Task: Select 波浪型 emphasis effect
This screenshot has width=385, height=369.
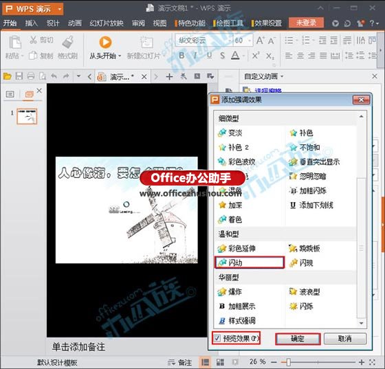Action: click(x=305, y=291)
